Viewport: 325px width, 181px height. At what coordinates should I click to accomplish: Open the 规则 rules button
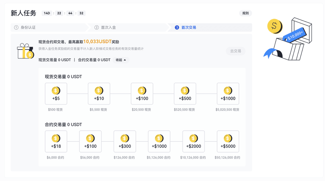coord(245,13)
